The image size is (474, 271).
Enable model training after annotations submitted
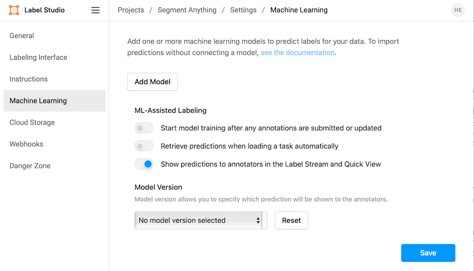[144, 128]
